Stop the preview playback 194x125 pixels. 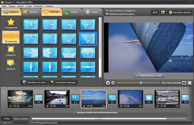[113, 83]
